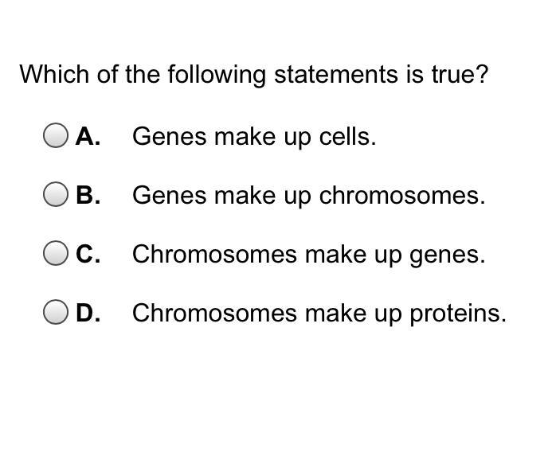The height and width of the screenshot is (456, 552).
Task: Click the bold letter label "B."
Action: coord(88,196)
